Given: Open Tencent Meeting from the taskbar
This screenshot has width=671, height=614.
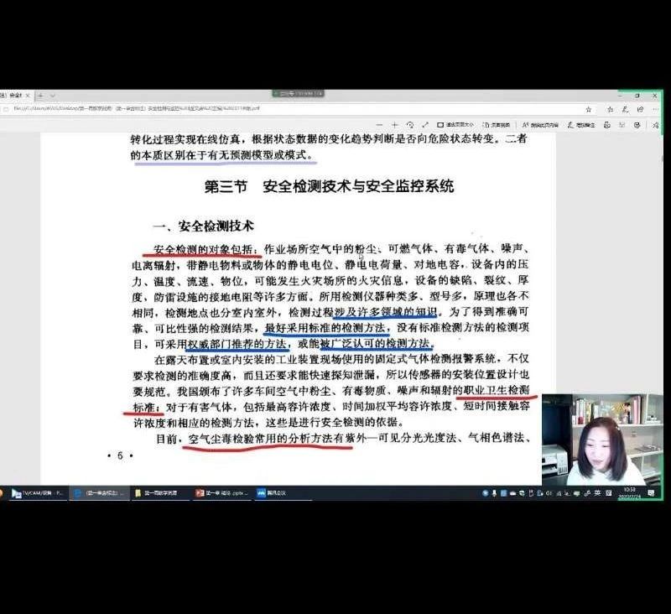Looking at the screenshot, I should (271, 493).
